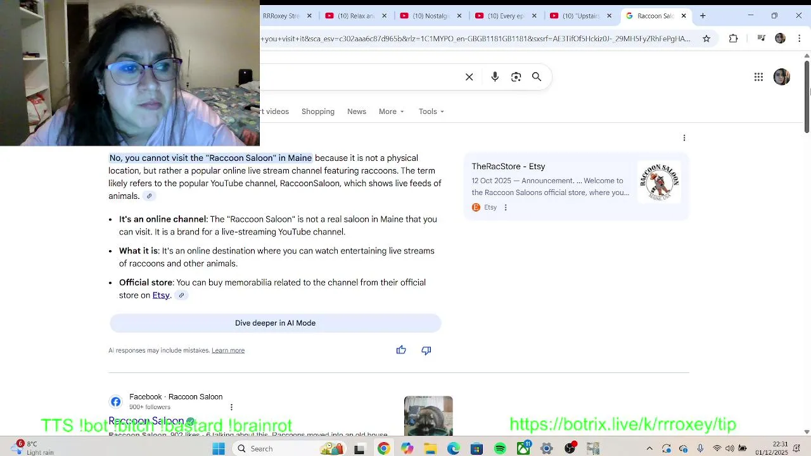
Task: Expand the Tools dropdown
Action: click(431, 111)
